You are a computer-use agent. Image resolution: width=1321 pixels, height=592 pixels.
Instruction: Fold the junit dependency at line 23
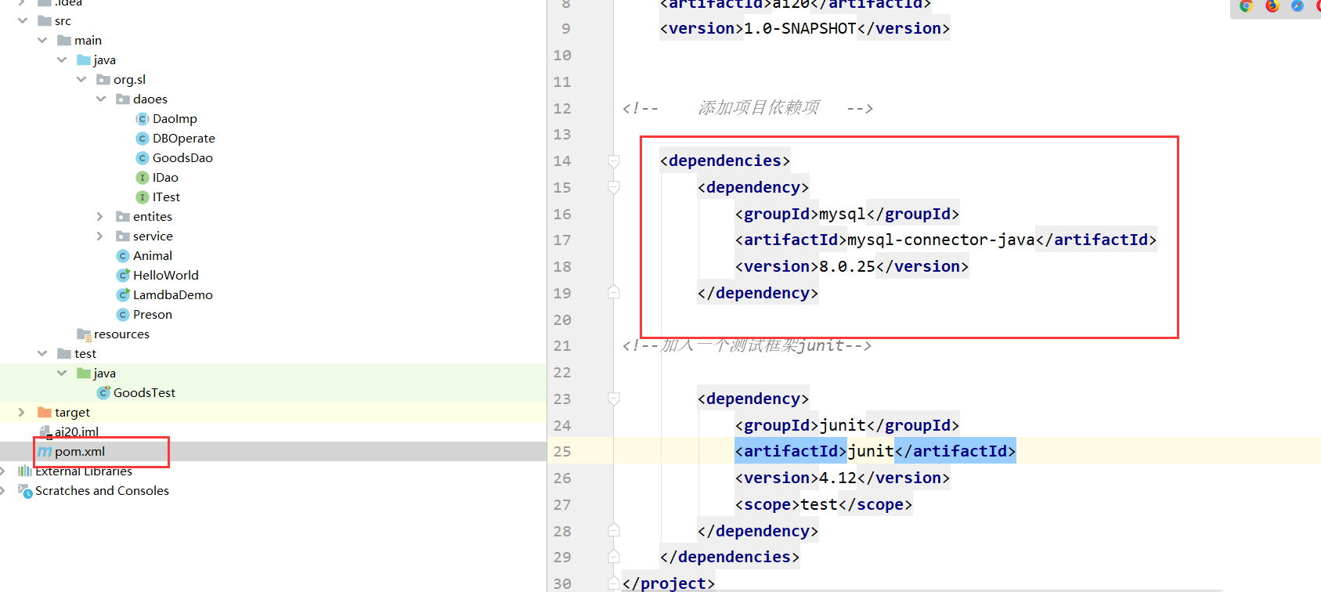point(614,399)
